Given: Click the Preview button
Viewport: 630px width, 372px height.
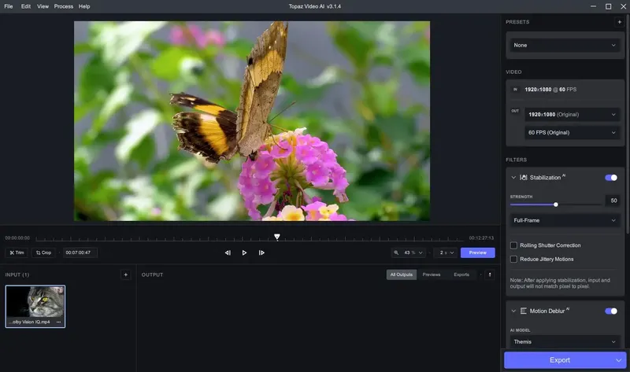Looking at the screenshot, I should tap(478, 252).
